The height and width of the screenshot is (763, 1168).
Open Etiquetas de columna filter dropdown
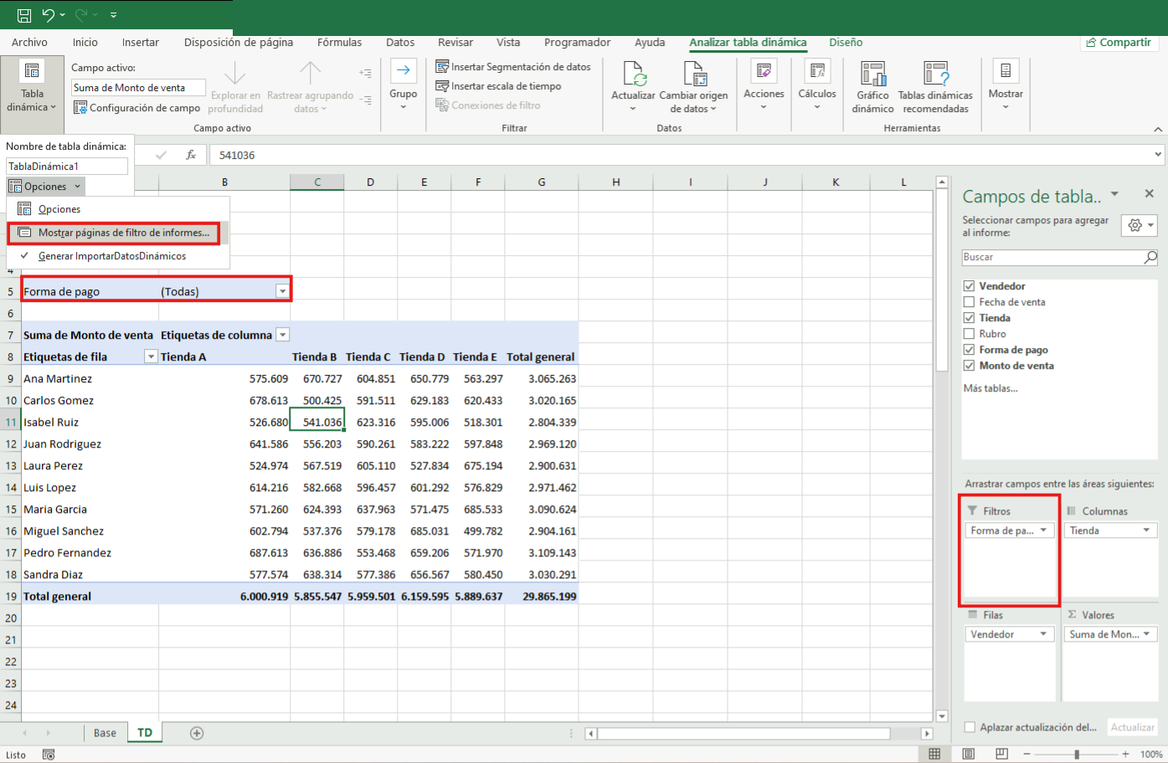[x=283, y=335]
